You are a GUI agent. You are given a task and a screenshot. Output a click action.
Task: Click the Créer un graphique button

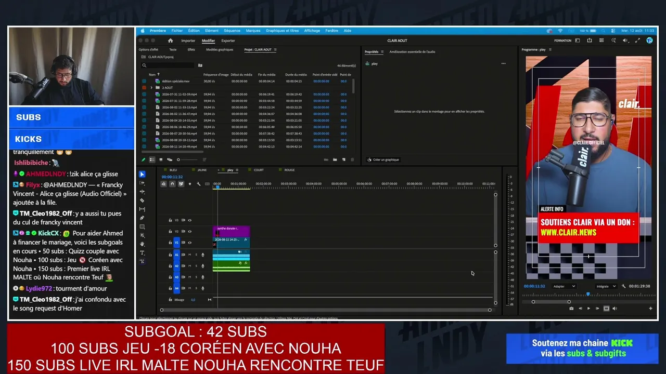383,159
